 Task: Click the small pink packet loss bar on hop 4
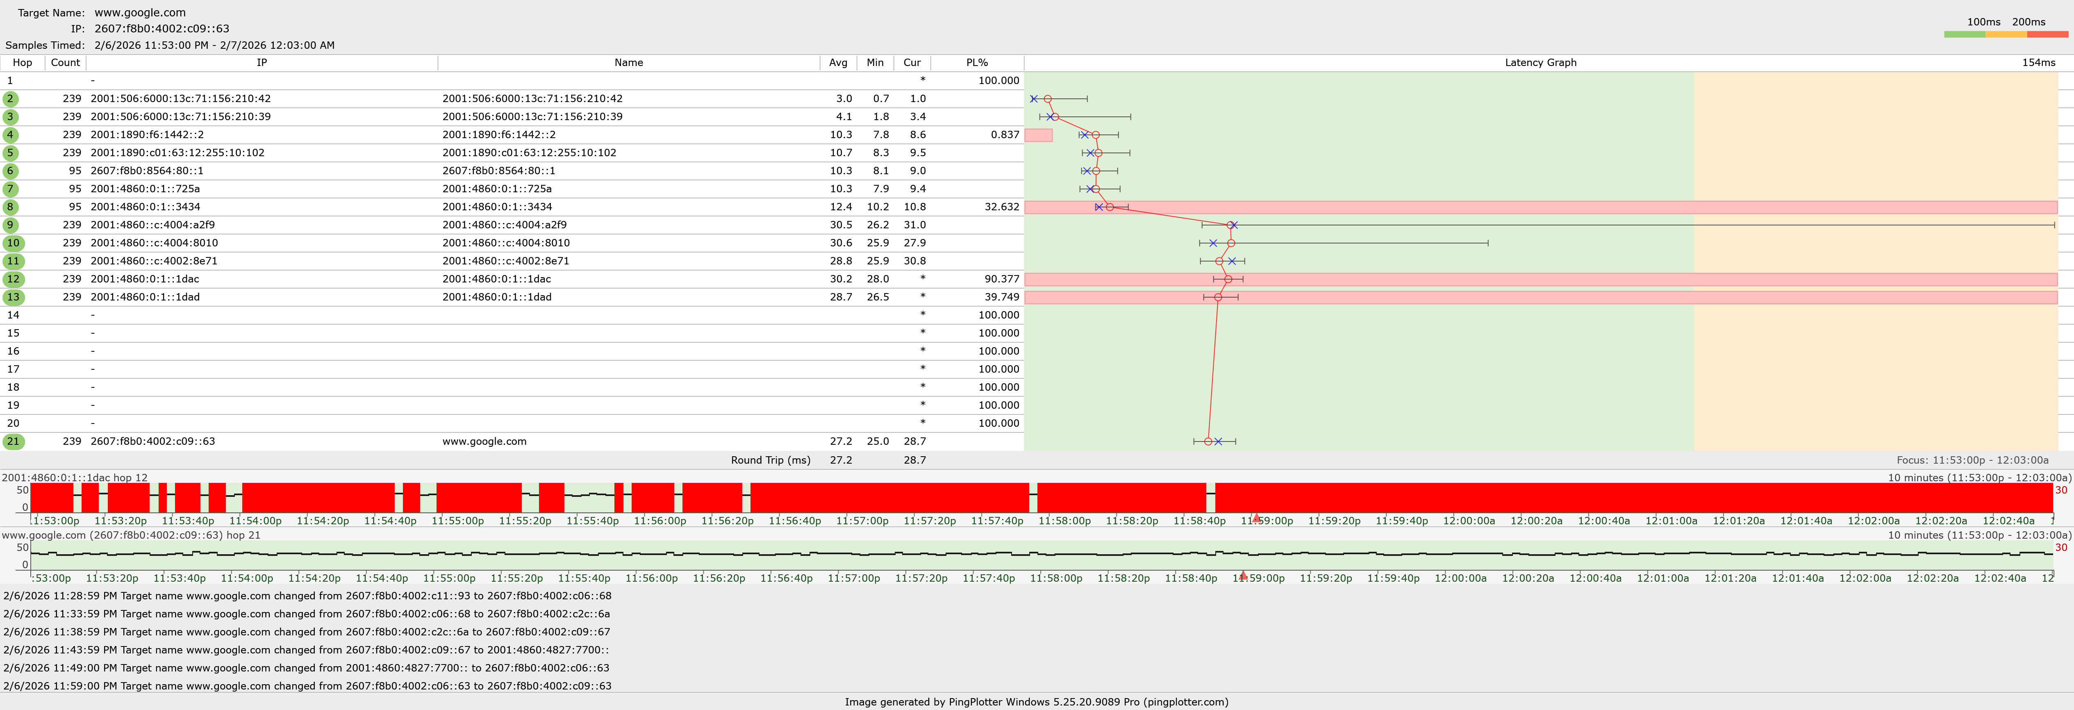click(1038, 135)
